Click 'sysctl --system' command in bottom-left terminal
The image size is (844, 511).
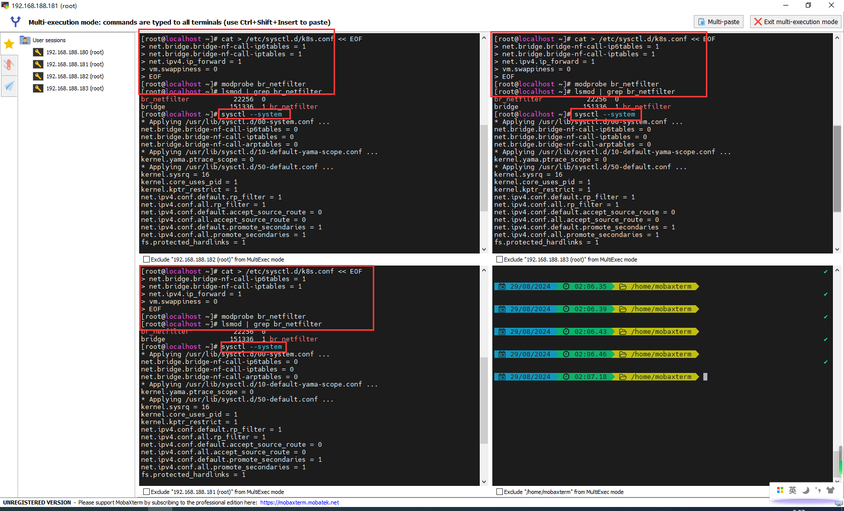coord(252,347)
